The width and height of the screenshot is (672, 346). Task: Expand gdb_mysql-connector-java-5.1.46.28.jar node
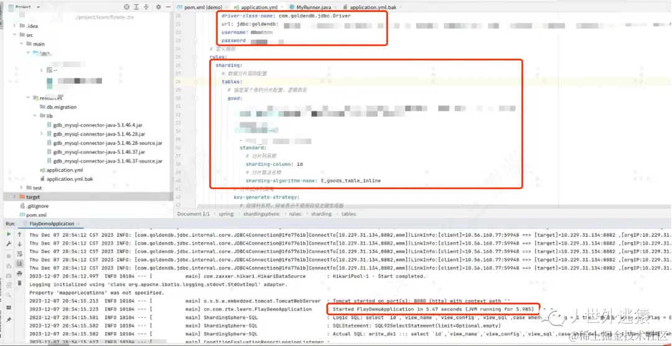tap(42, 134)
